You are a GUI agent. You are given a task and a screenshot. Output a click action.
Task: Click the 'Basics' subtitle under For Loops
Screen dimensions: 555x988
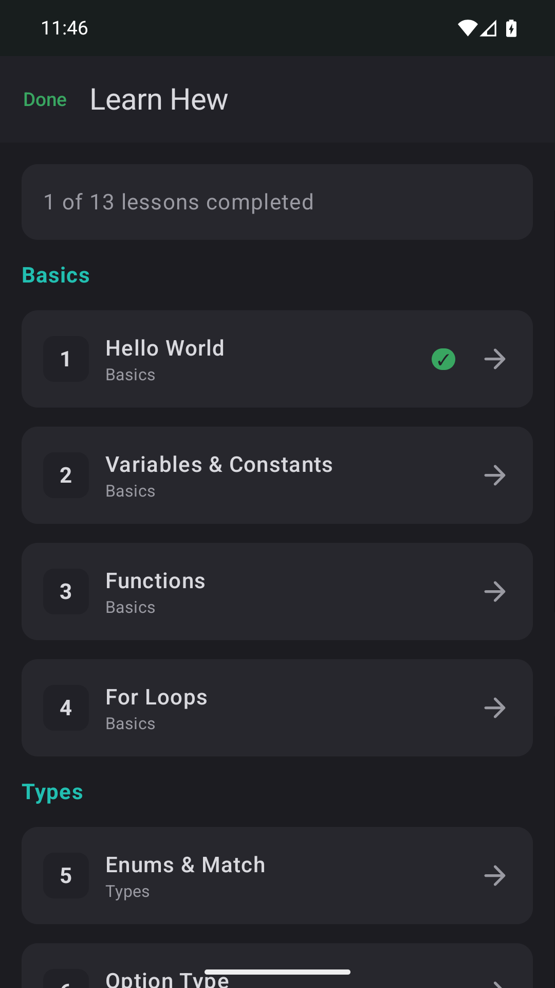131,724
